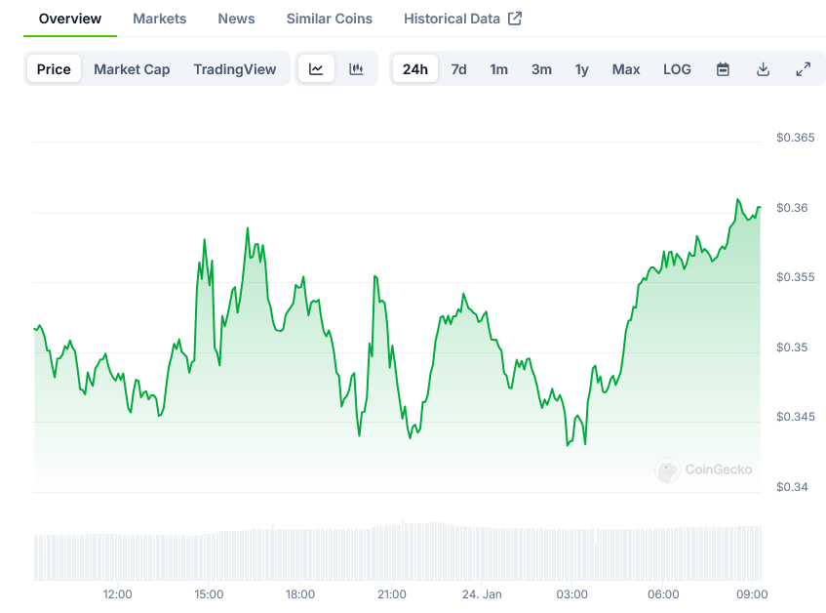826x613 pixels.
Task: Open the Historical Data external link
Action: (462, 19)
